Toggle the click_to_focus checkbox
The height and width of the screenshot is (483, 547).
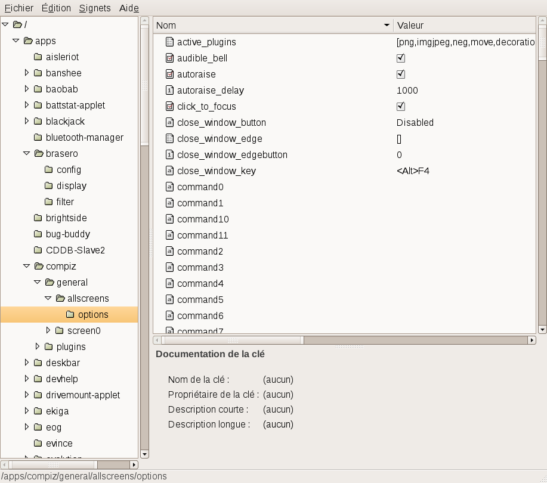(x=401, y=106)
